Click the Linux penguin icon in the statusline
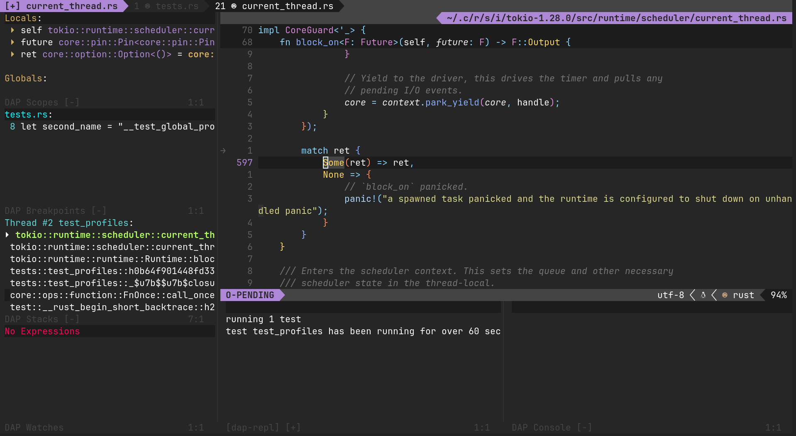This screenshot has height=436, width=796. pos(703,295)
